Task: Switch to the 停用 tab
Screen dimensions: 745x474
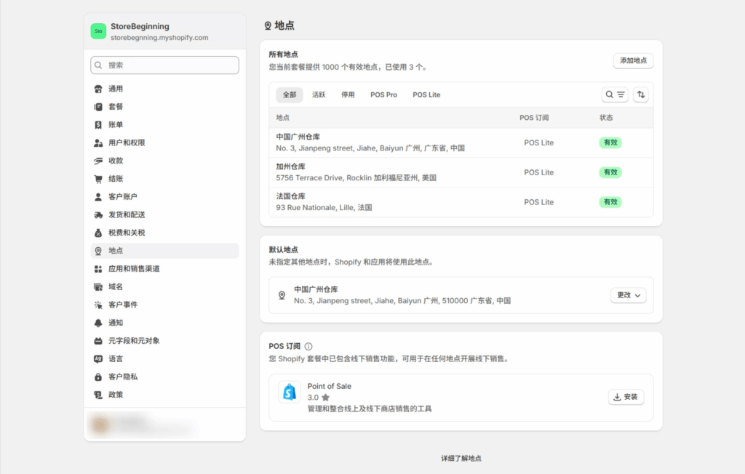Action: (x=348, y=95)
